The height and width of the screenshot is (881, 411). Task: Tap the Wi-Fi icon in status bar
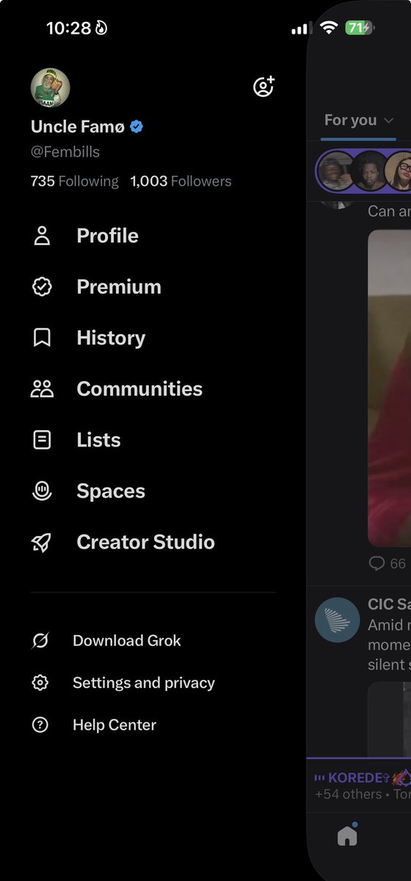328,28
